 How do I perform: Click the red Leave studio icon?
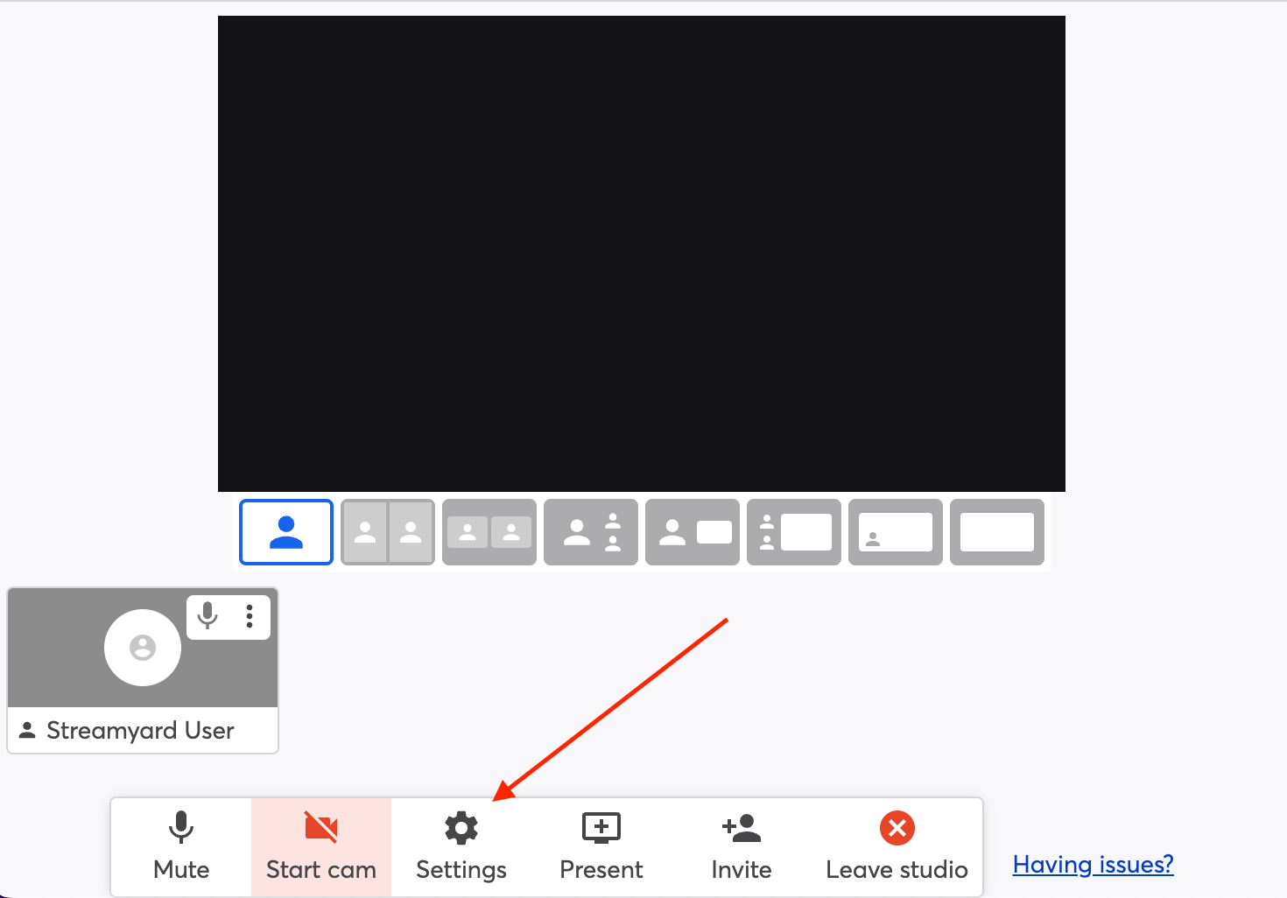(x=897, y=827)
